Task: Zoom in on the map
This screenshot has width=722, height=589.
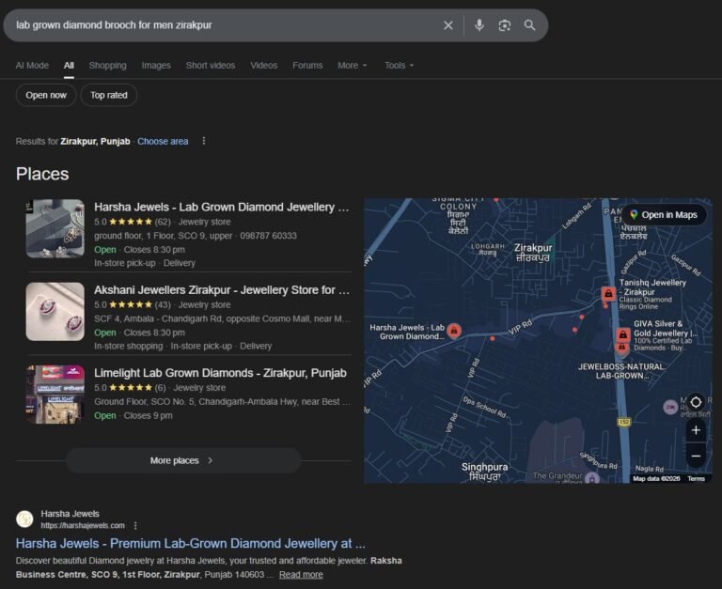Action: [696, 430]
